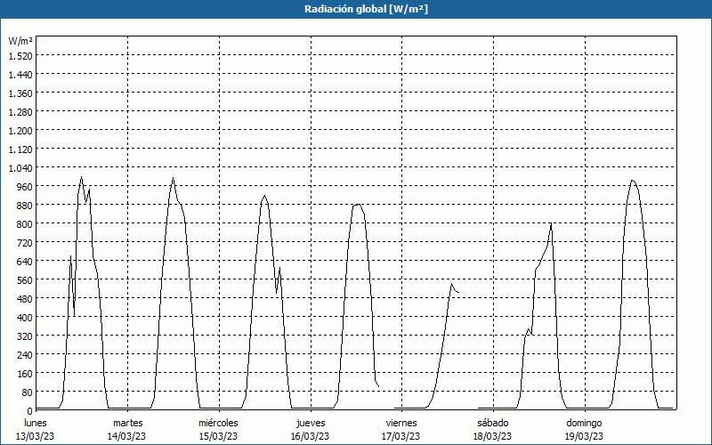Click the 18/03/23 date label
The image size is (712, 445).
493,436
